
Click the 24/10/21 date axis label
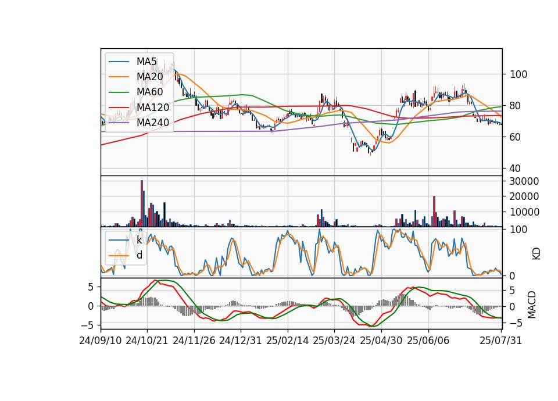(147, 341)
